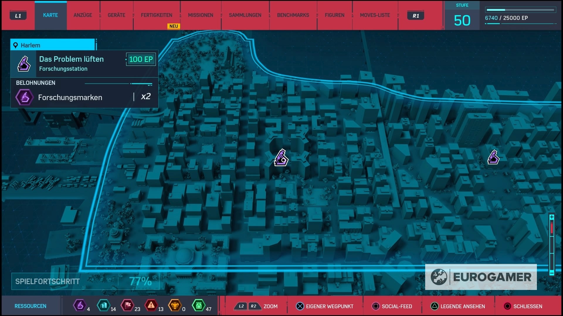563x316 pixels.
Task: Switch to the Anzüge tab
Action: [x=83, y=15]
